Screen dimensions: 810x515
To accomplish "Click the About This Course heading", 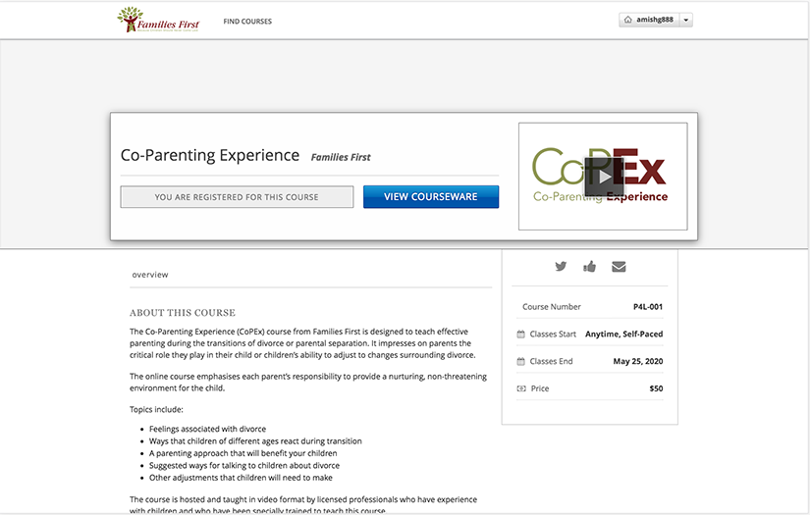I will pos(183,313).
